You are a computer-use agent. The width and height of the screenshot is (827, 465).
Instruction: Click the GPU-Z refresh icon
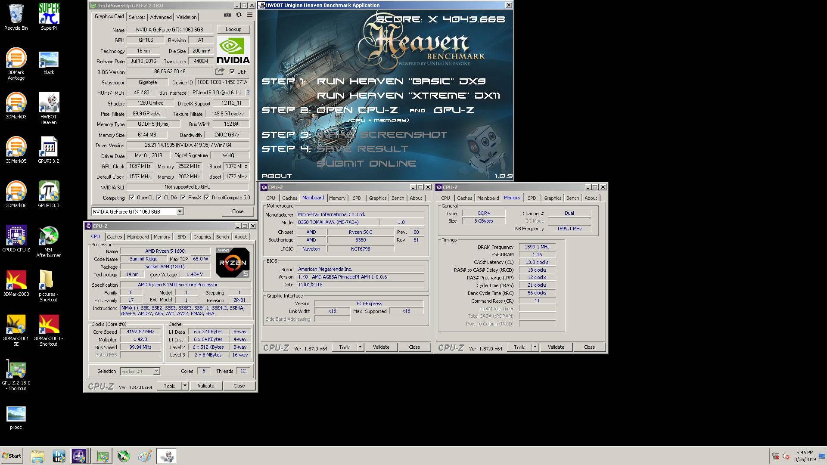239,15
